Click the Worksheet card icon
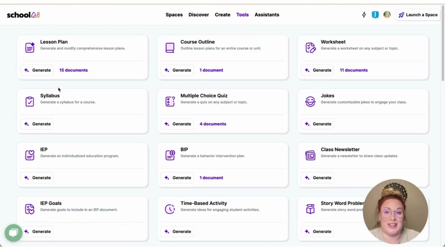Viewport: 445px width, 250px height. coord(310,48)
